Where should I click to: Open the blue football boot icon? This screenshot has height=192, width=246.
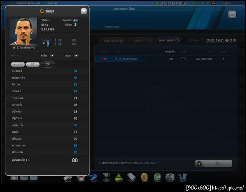93,177
